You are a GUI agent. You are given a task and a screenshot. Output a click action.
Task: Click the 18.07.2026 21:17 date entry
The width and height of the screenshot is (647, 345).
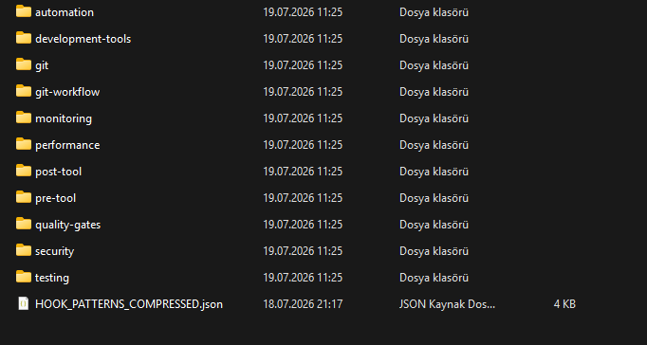(x=303, y=304)
